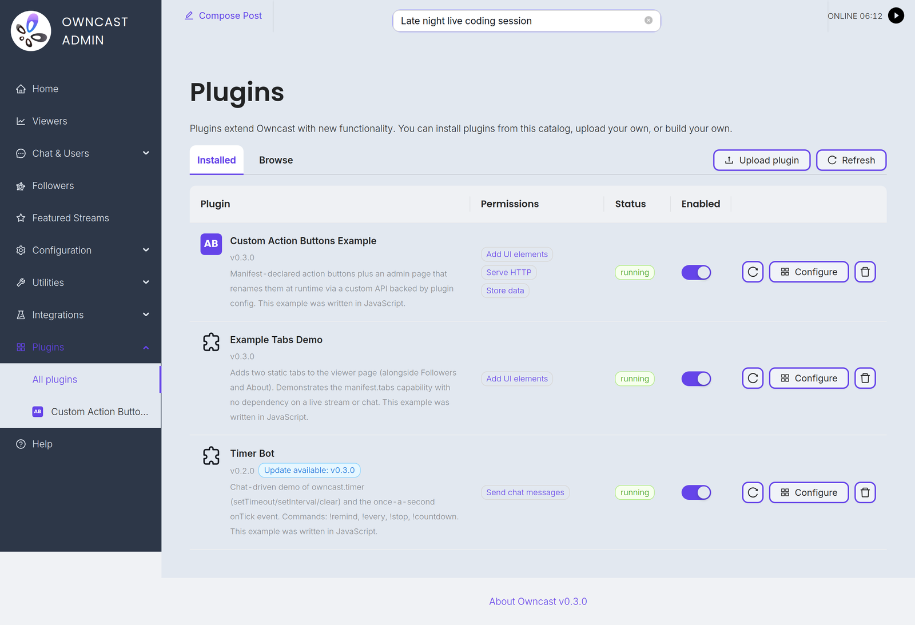Click the Featured Streams star icon
The width and height of the screenshot is (915, 625).
point(21,218)
